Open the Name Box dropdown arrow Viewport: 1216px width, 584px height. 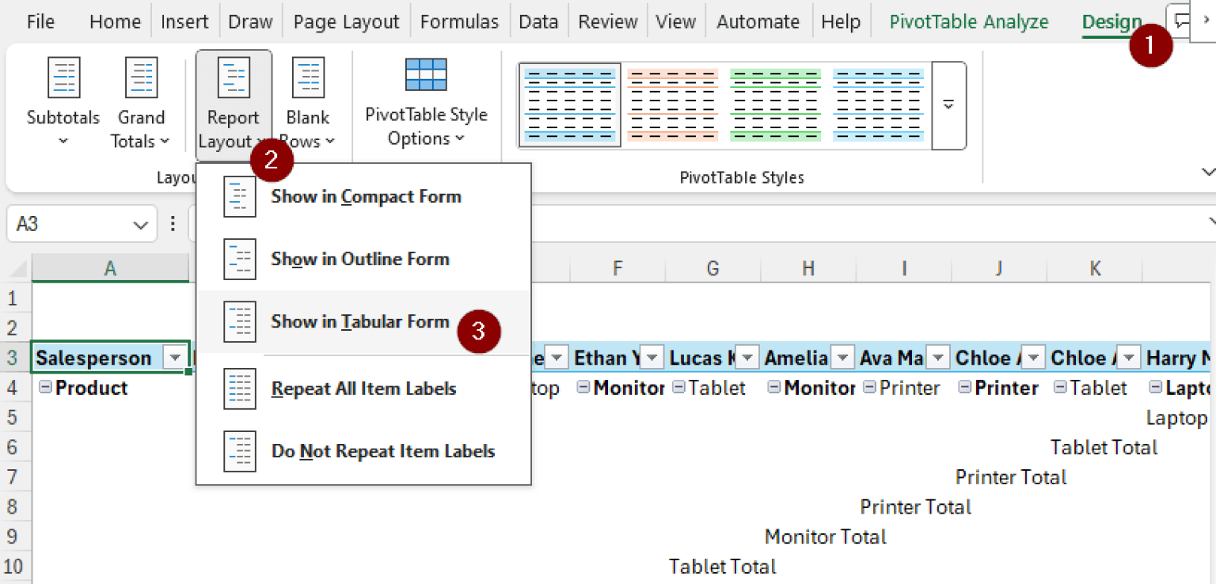coord(141,226)
